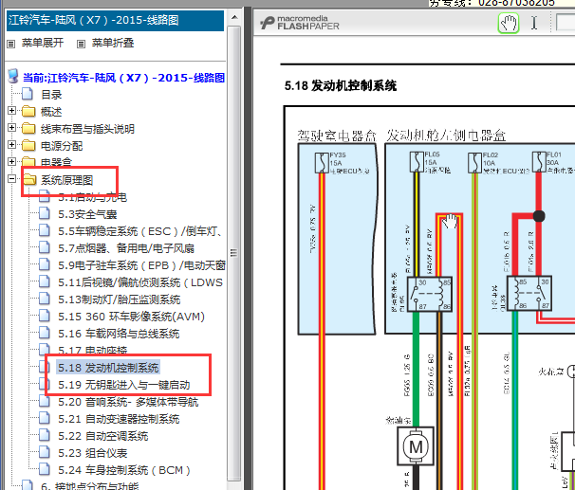Click the FlashPaper toolbar input field
575x490 pixels.
(x=566, y=23)
